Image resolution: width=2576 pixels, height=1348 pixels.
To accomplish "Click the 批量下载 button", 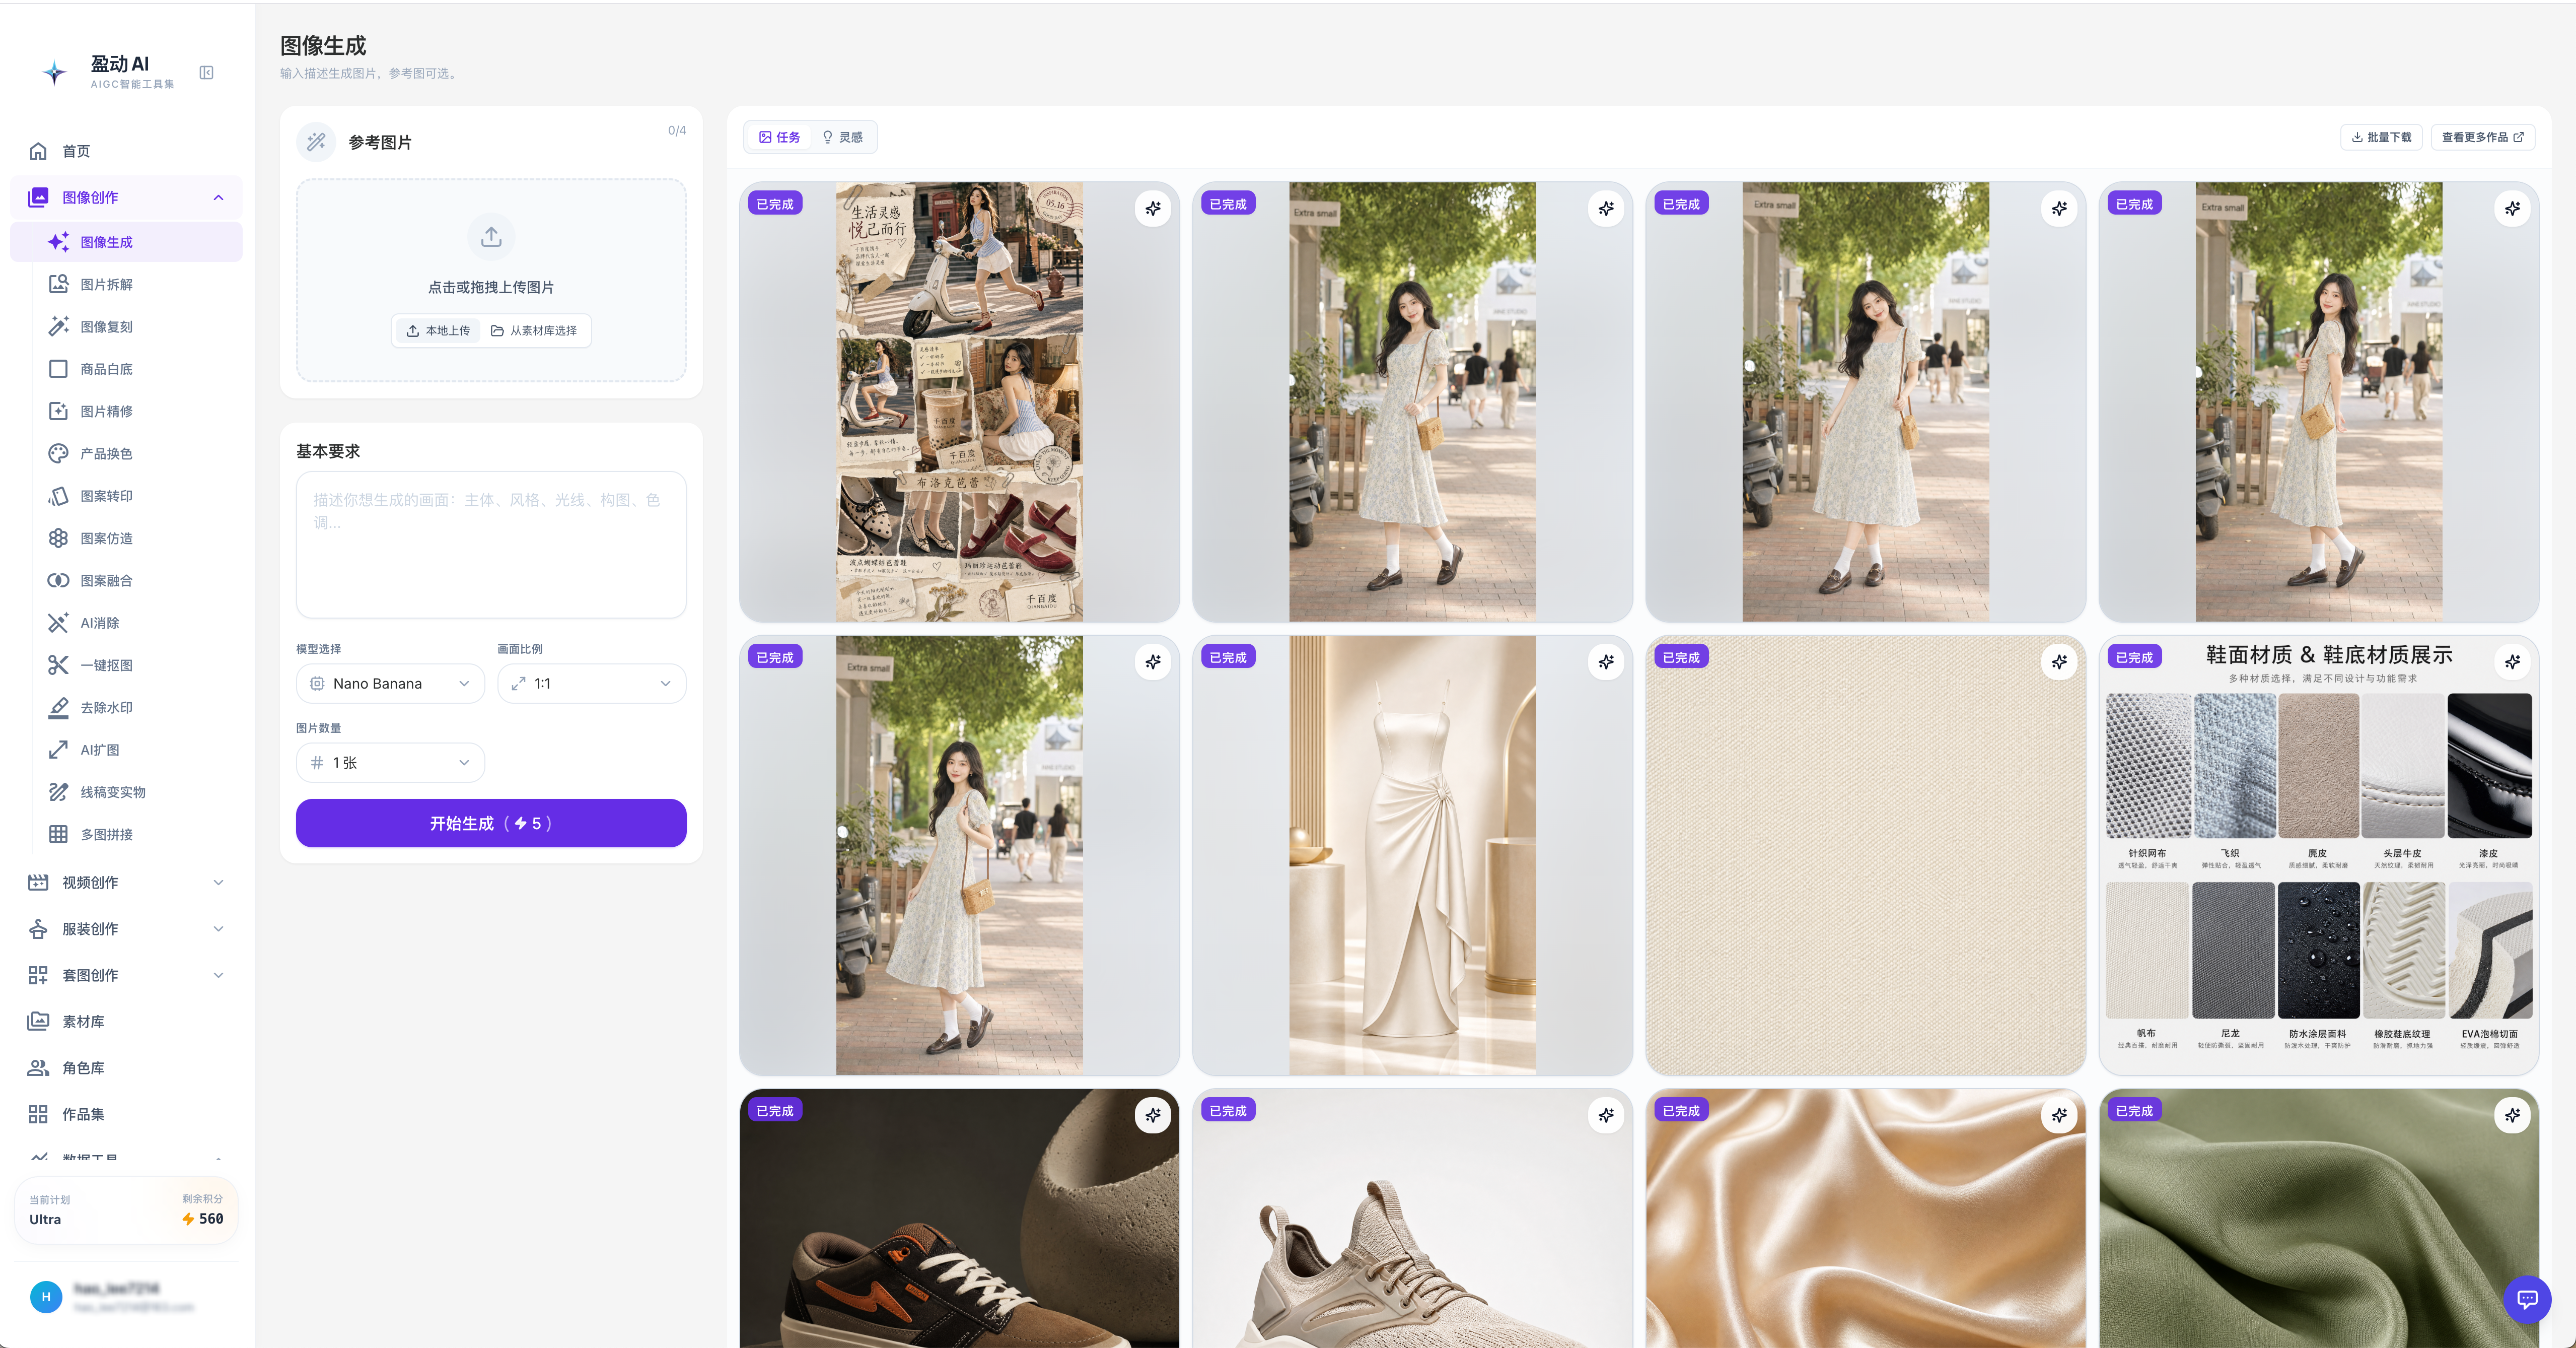I will pos(2381,137).
